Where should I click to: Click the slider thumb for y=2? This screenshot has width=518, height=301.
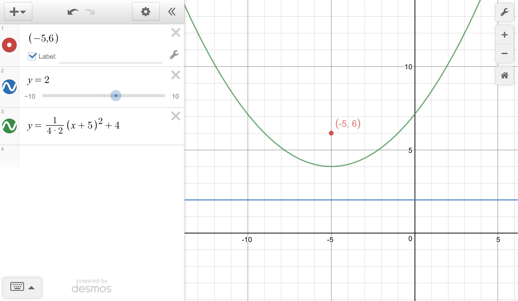click(116, 96)
